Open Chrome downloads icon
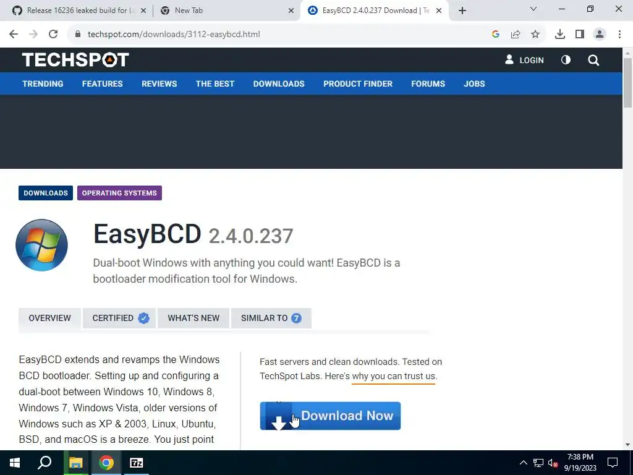This screenshot has width=633, height=475. point(560,35)
